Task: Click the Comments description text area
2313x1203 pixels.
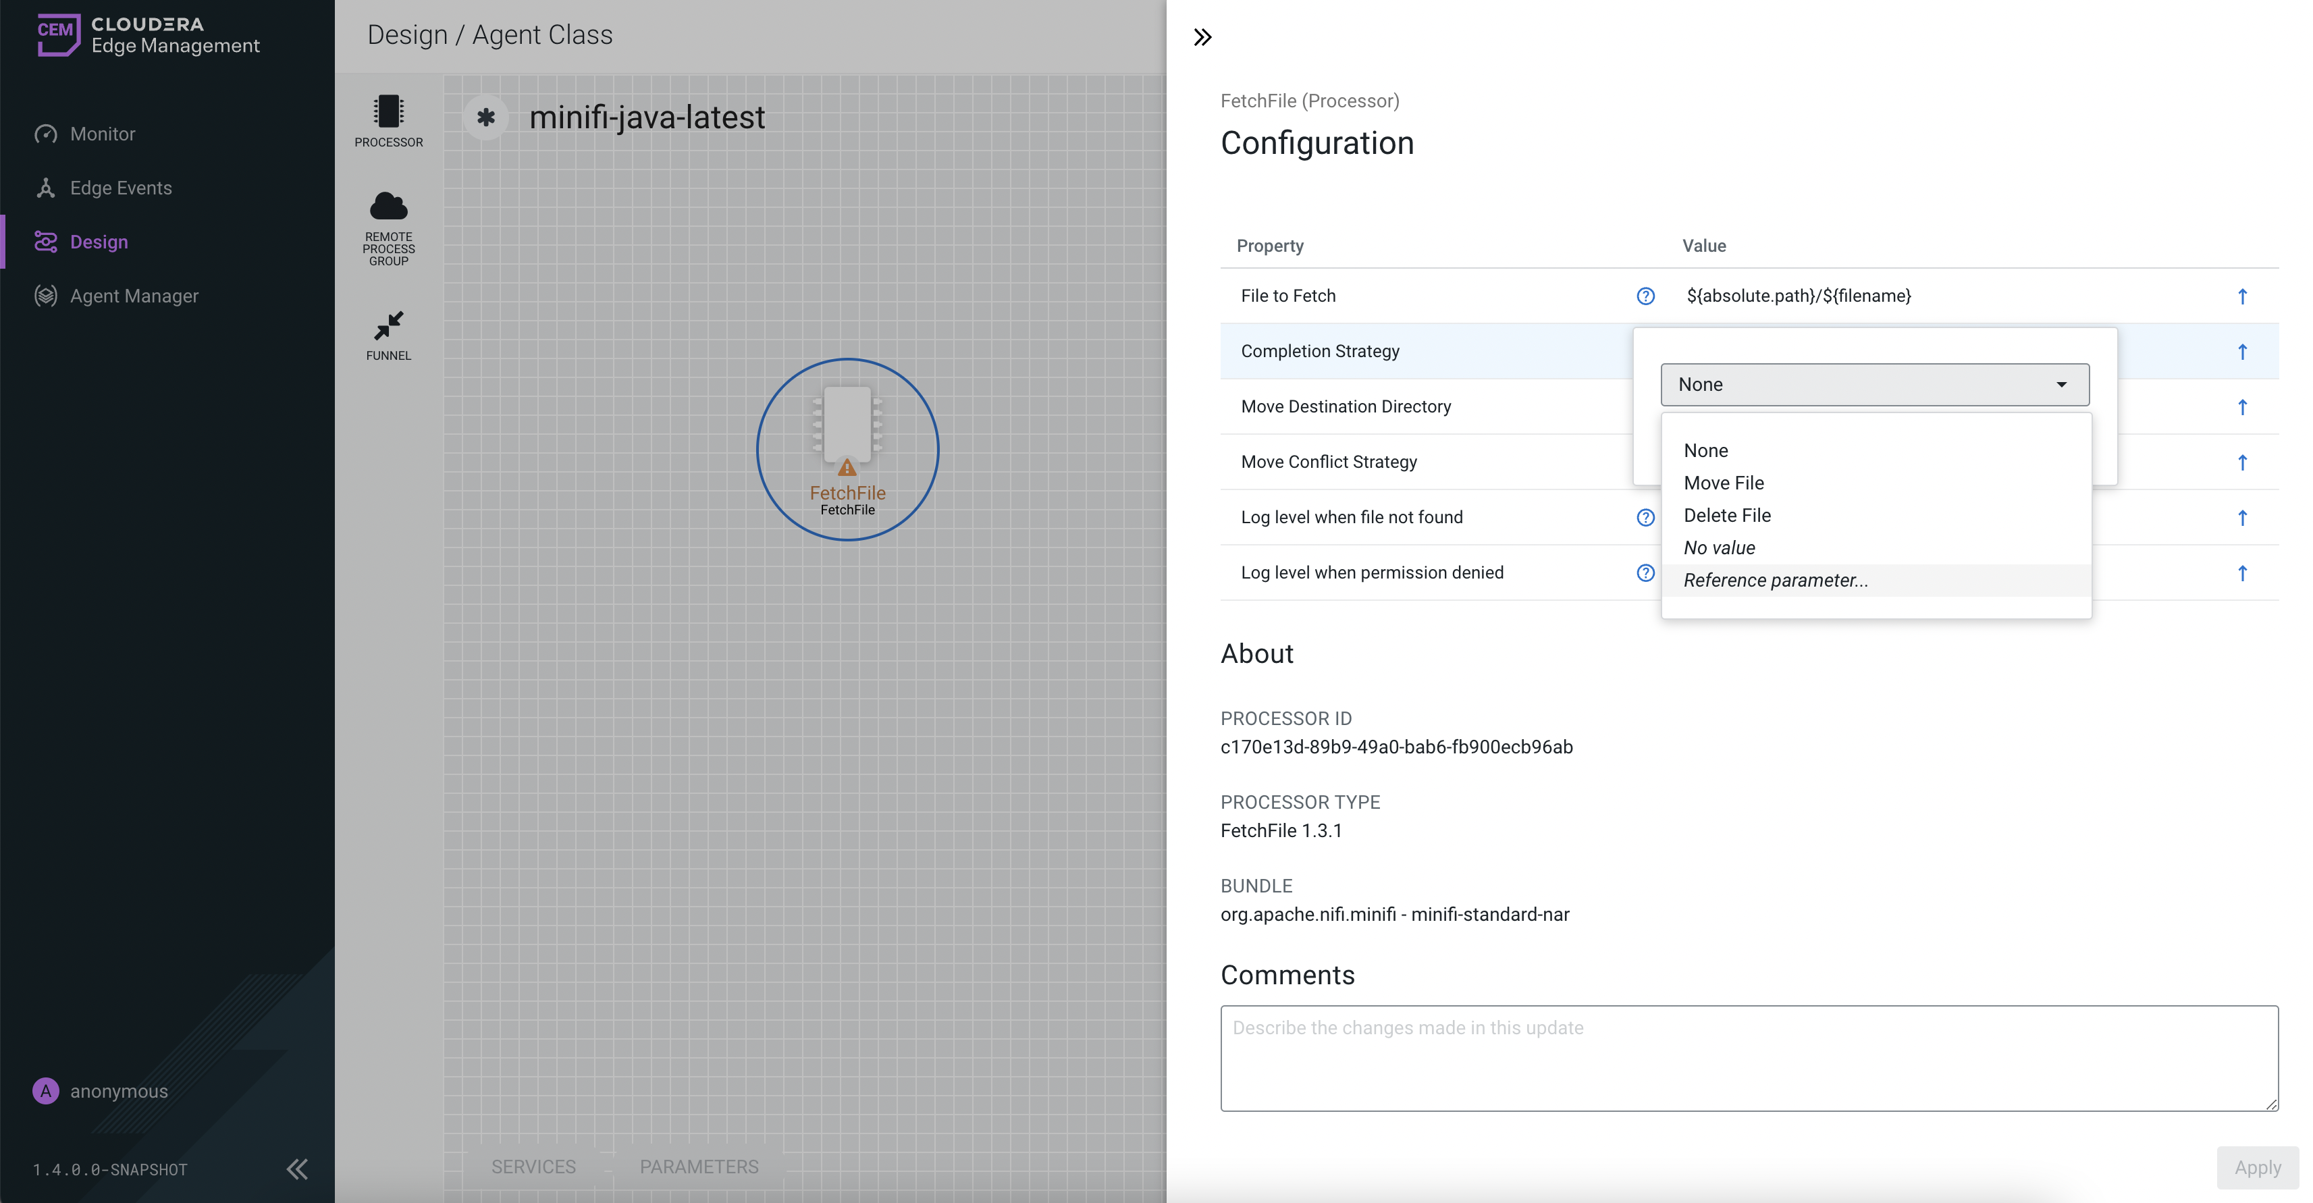Action: (x=1748, y=1058)
